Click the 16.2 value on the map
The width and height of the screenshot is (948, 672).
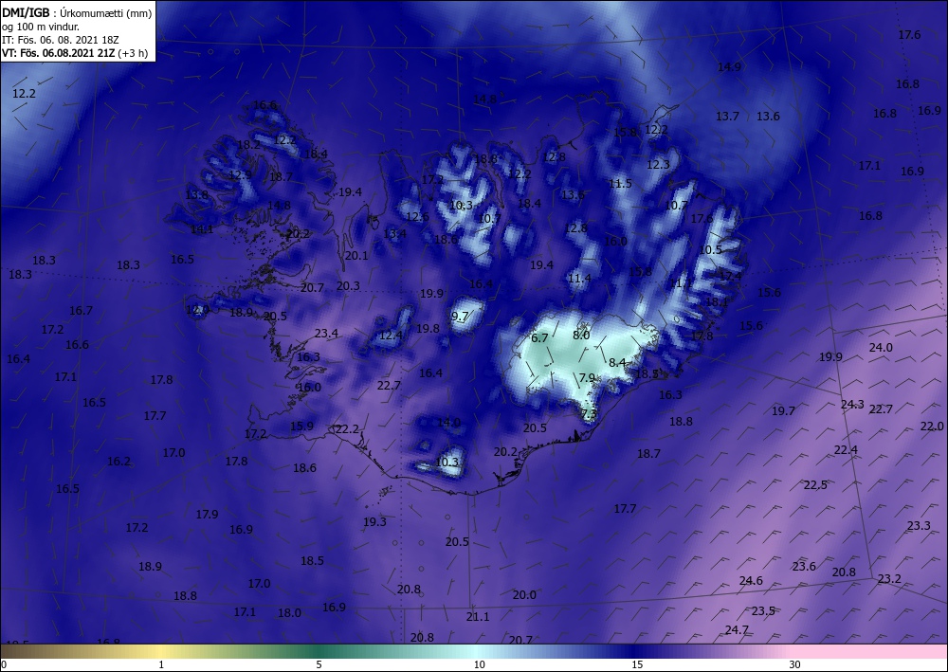(x=118, y=461)
